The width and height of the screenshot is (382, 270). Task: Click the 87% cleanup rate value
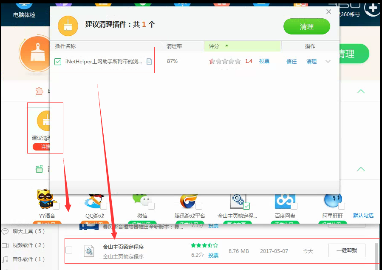[172, 61]
